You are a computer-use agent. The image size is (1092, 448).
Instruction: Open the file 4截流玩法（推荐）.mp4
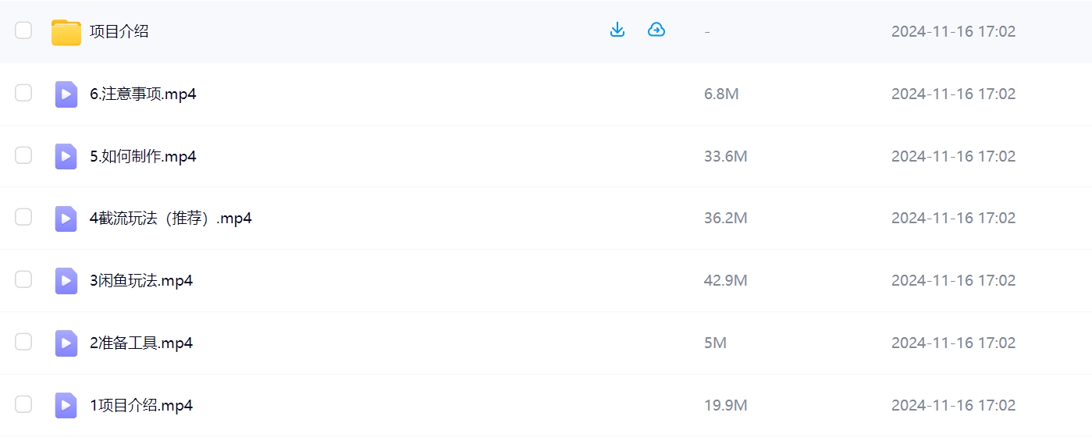coord(171,219)
